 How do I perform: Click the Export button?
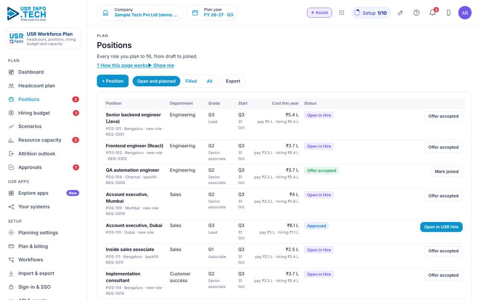[x=233, y=81]
